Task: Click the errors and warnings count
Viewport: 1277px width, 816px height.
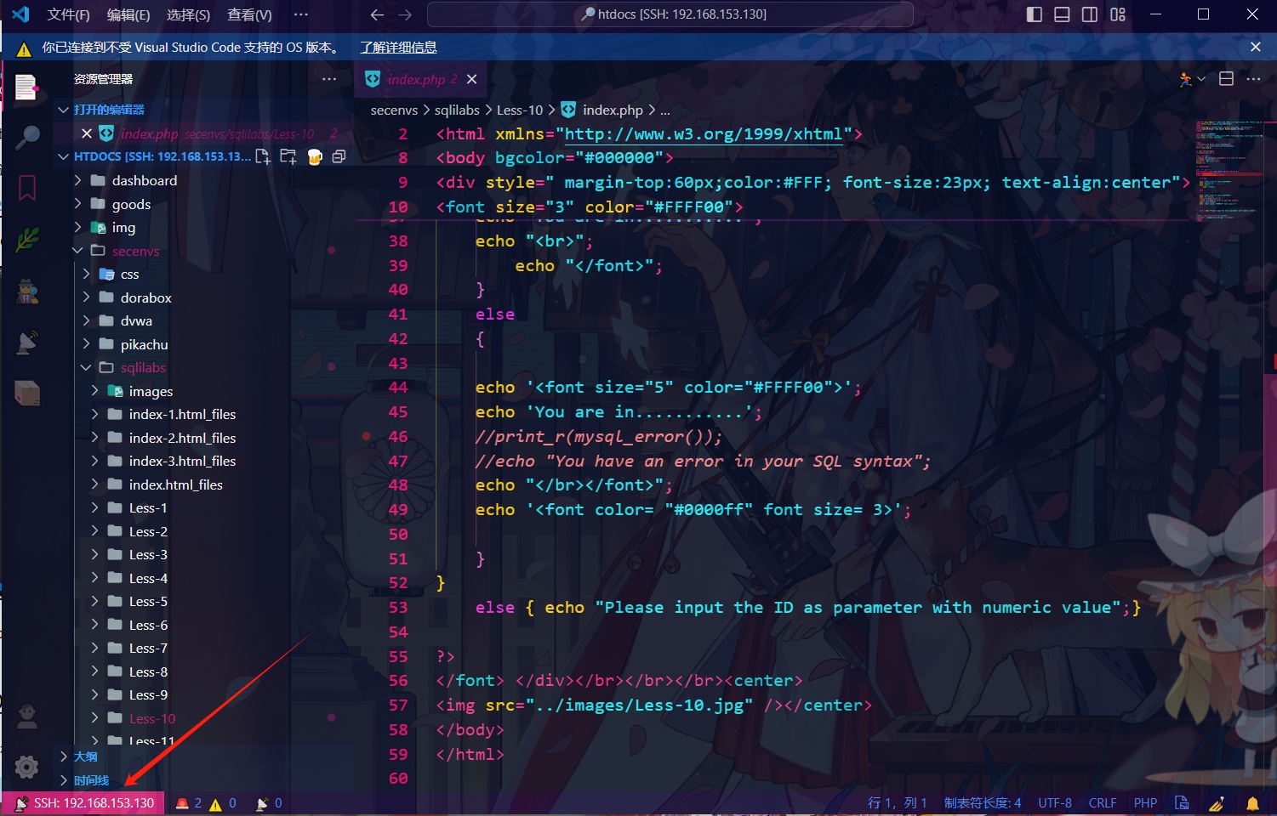Action: click(x=205, y=803)
